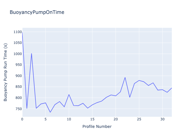Image resolution: width=194 pixels, height=139 pixels.
Task: Click the line dip at profile 23
Action: [x=130, y=97]
